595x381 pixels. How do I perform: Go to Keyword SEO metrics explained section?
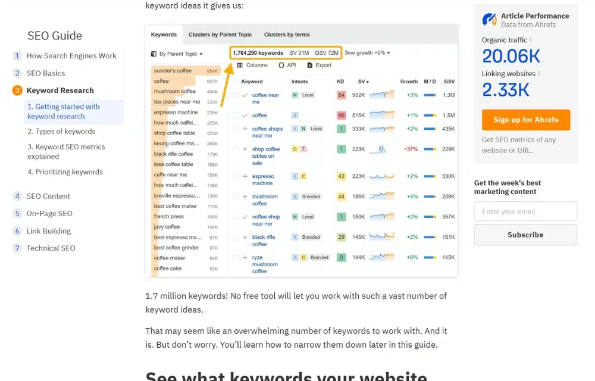(66, 151)
